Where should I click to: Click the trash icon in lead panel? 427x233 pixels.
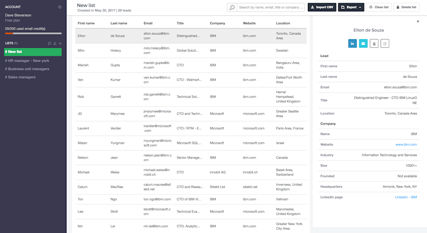pyautogui.click(x=374, y=44)
